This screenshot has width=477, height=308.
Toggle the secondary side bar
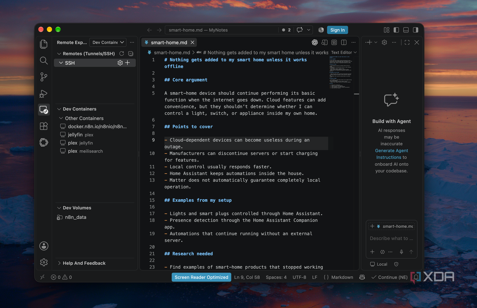(416, 30)
